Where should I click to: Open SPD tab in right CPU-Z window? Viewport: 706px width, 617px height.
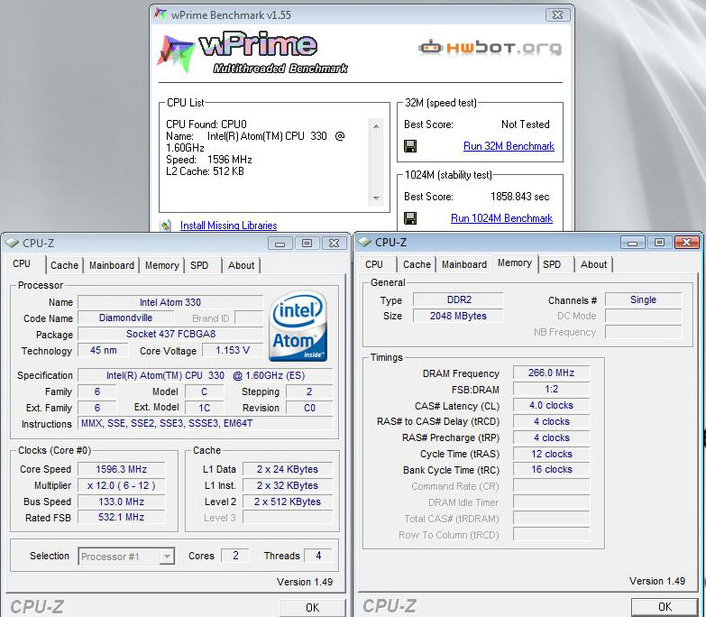(x=552, y=264)
